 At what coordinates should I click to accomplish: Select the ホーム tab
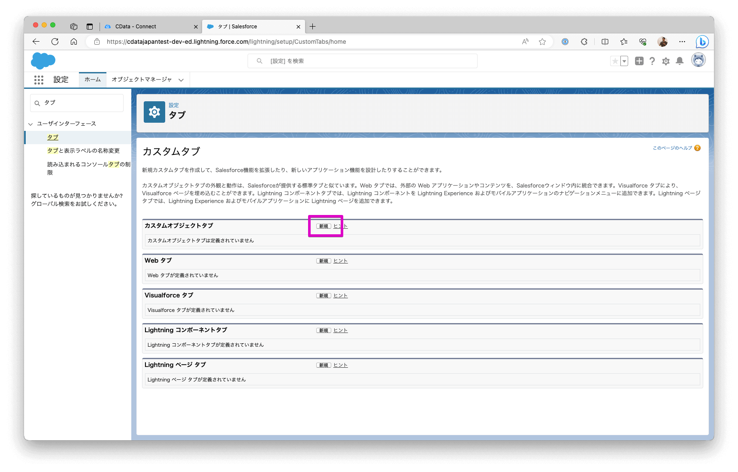coord(93,80)
